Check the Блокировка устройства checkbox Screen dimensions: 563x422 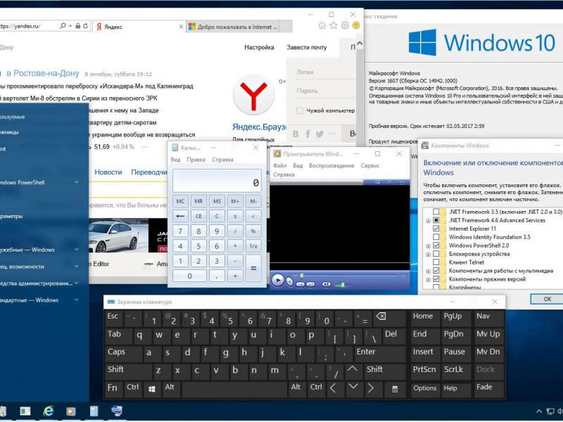(436, 254)
